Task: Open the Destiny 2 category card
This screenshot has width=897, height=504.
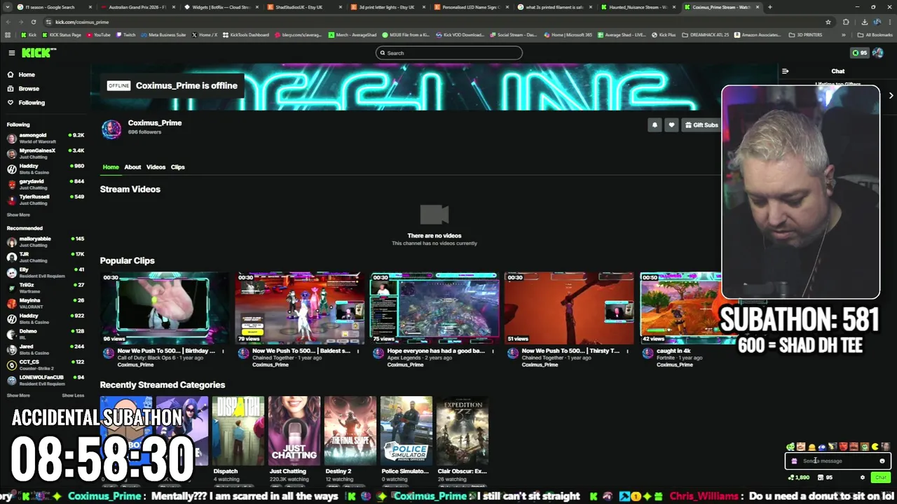Action: pos(350,430)
